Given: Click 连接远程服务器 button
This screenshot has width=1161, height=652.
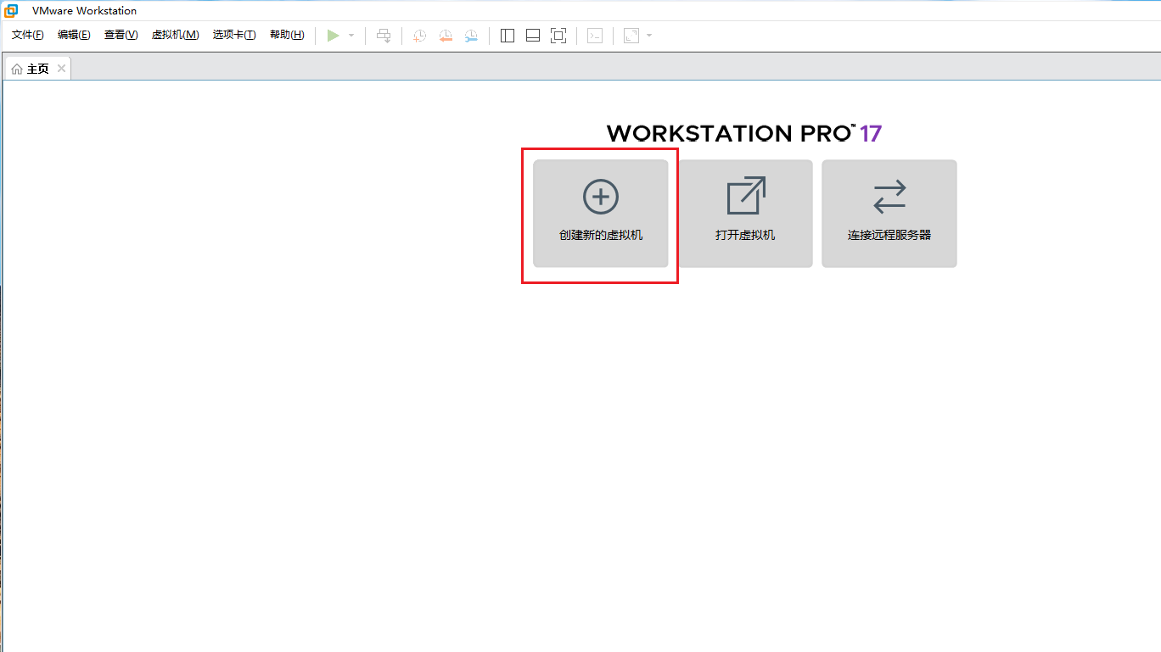Looking at the screenshot, I should [x=889, y=214].
